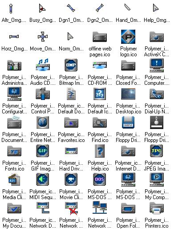174x229 pixels.
Task: Click the Polymer Dial-Up Networking phone icon
Action: 157,94
